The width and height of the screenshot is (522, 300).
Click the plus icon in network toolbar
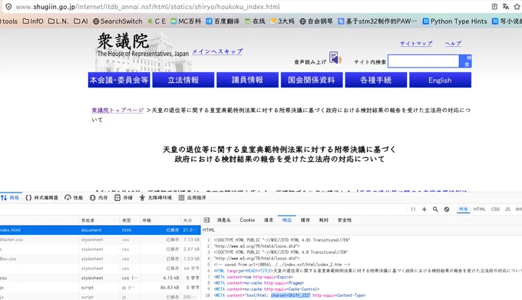(x=424, y=209)
